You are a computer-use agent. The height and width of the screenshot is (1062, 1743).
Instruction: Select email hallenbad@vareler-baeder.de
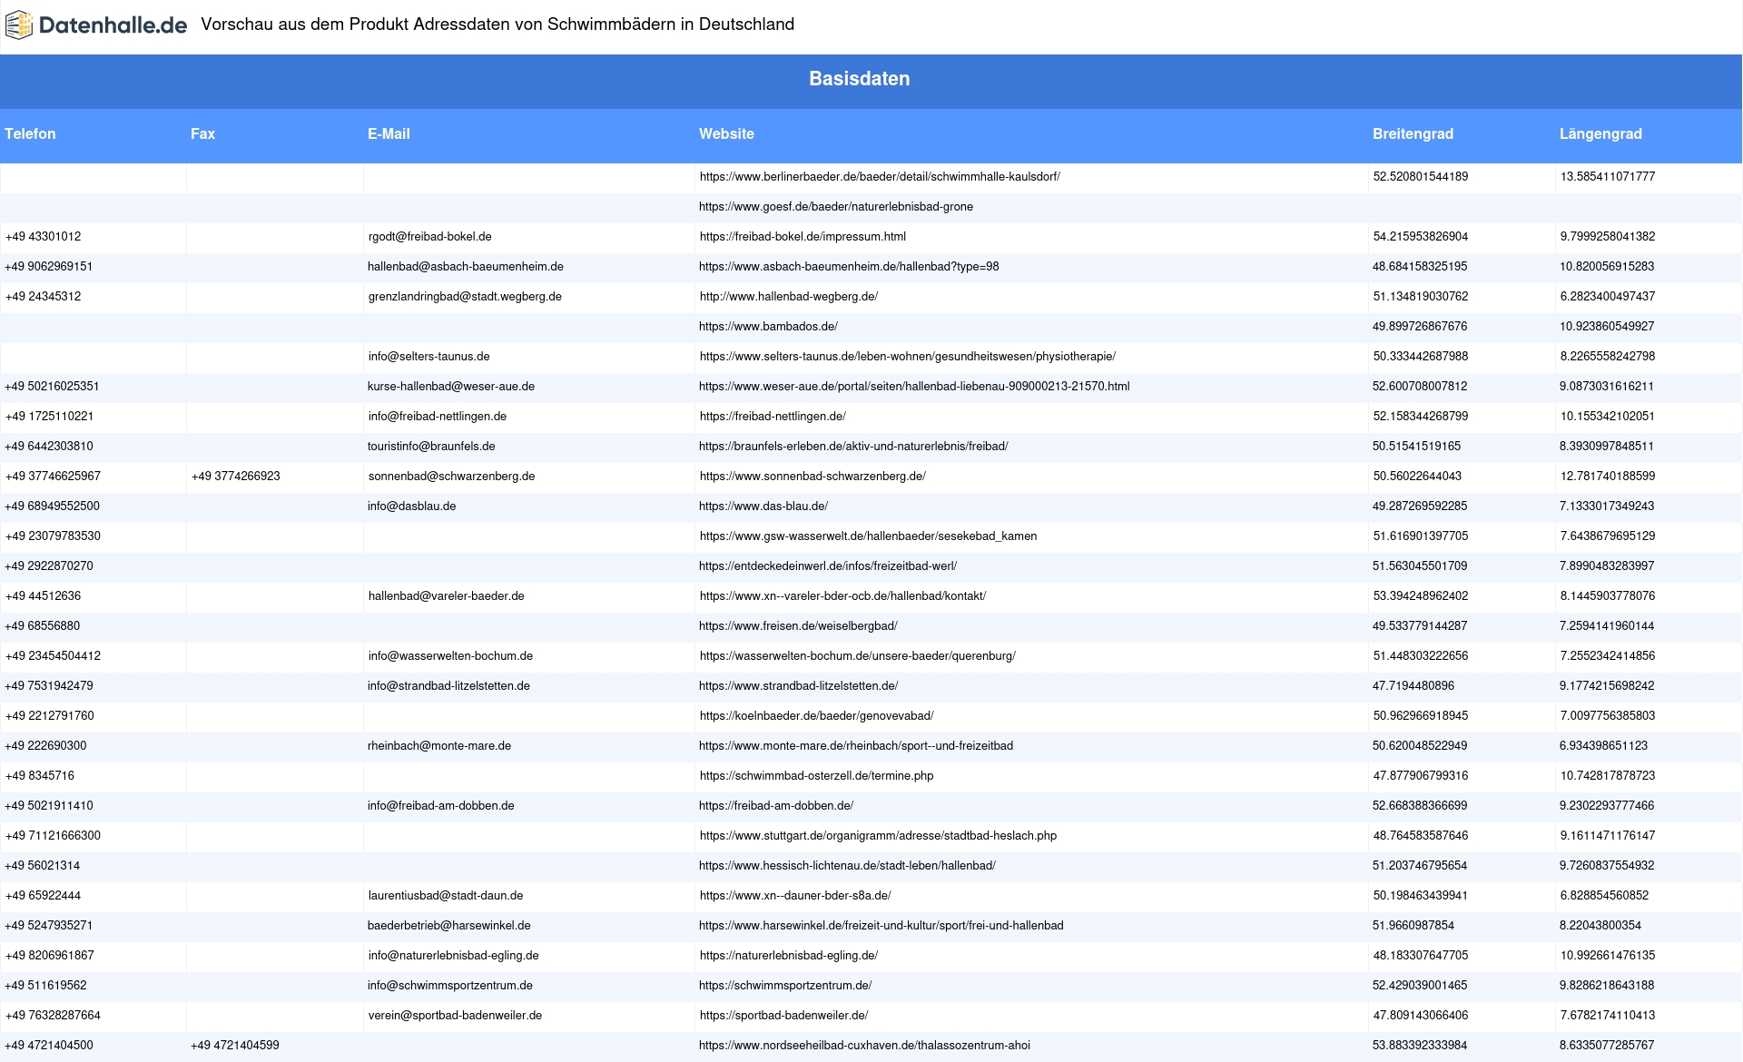[447, 596]
